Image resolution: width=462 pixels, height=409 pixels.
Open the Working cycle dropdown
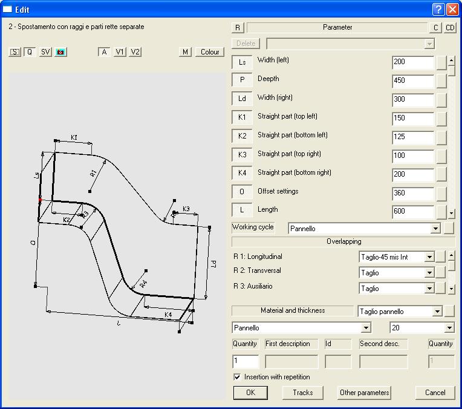click(435, 229)
